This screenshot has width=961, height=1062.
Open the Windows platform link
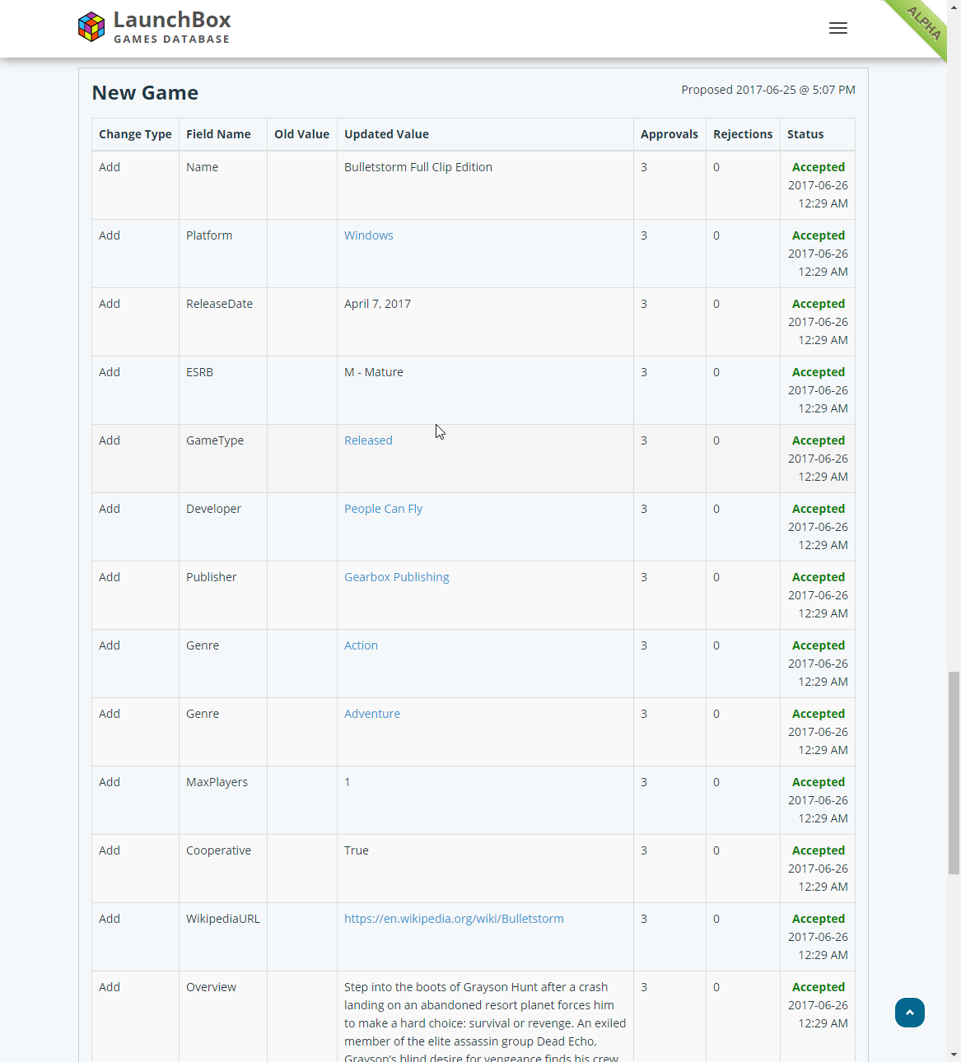click(x=368, y=235)
